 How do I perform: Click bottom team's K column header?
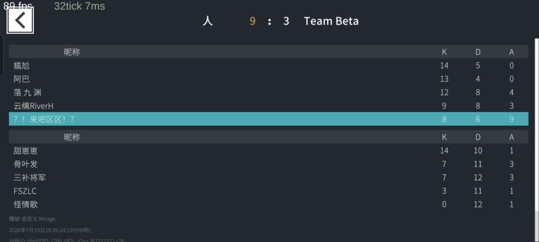444,137
